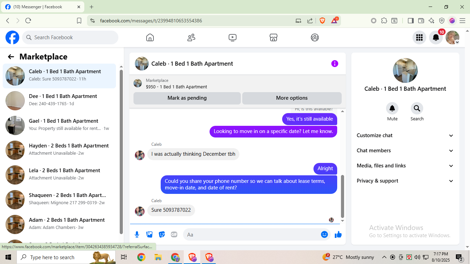This screenshot has height=264, width=470.
Task: Select the 'Sure 5093787022' message bubble
Action: [171, 210]
